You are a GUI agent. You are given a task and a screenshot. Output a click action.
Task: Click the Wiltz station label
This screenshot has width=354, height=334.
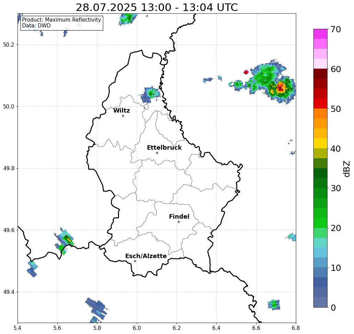[x=121, y=111]
